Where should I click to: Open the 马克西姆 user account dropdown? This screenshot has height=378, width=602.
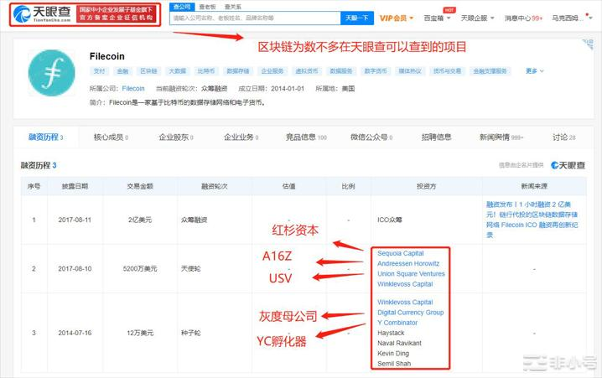572,18
